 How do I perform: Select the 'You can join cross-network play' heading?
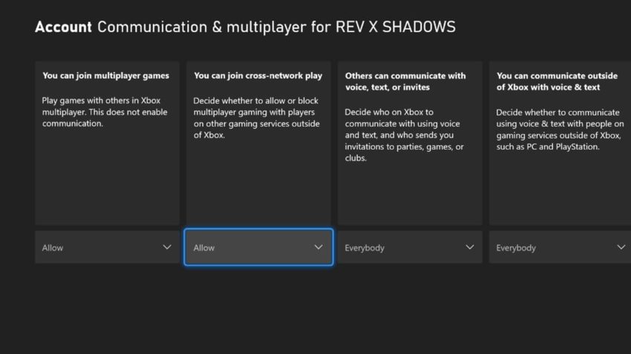258,76
